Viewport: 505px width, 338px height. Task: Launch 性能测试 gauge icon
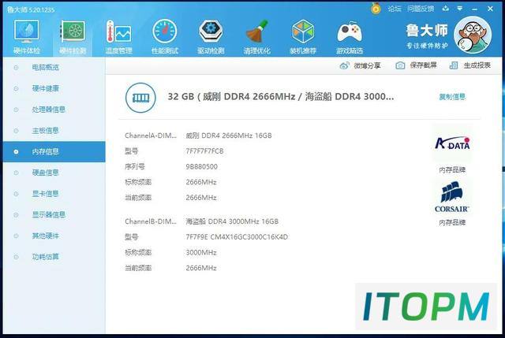(x=165, y=32)
